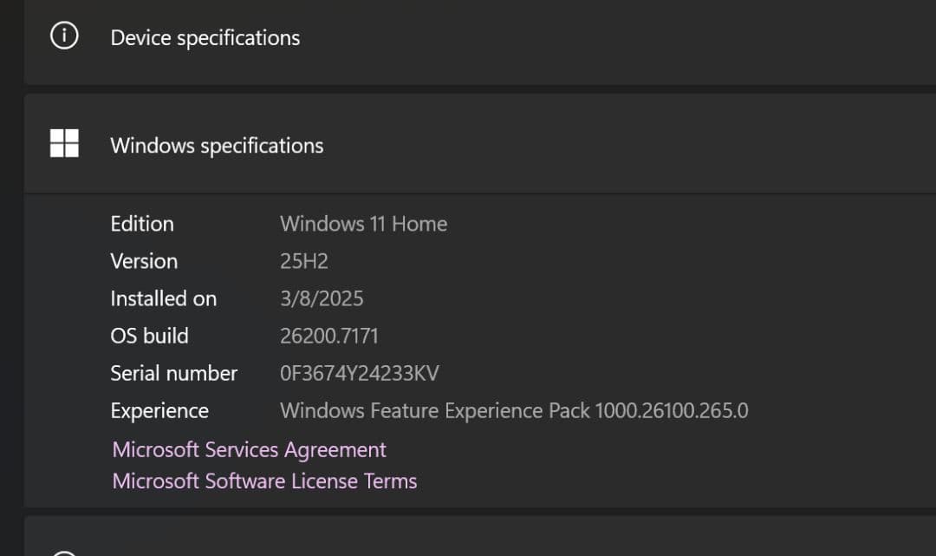This screenshot has height=556, width=936.
Task: Click the Windows logo icon beside Windows specifications
Action: [x=64, y=144]
